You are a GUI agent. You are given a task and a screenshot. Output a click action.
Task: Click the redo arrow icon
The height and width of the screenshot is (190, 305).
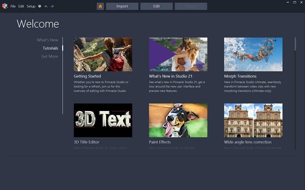pyautogui.click(x=52, y=6)
